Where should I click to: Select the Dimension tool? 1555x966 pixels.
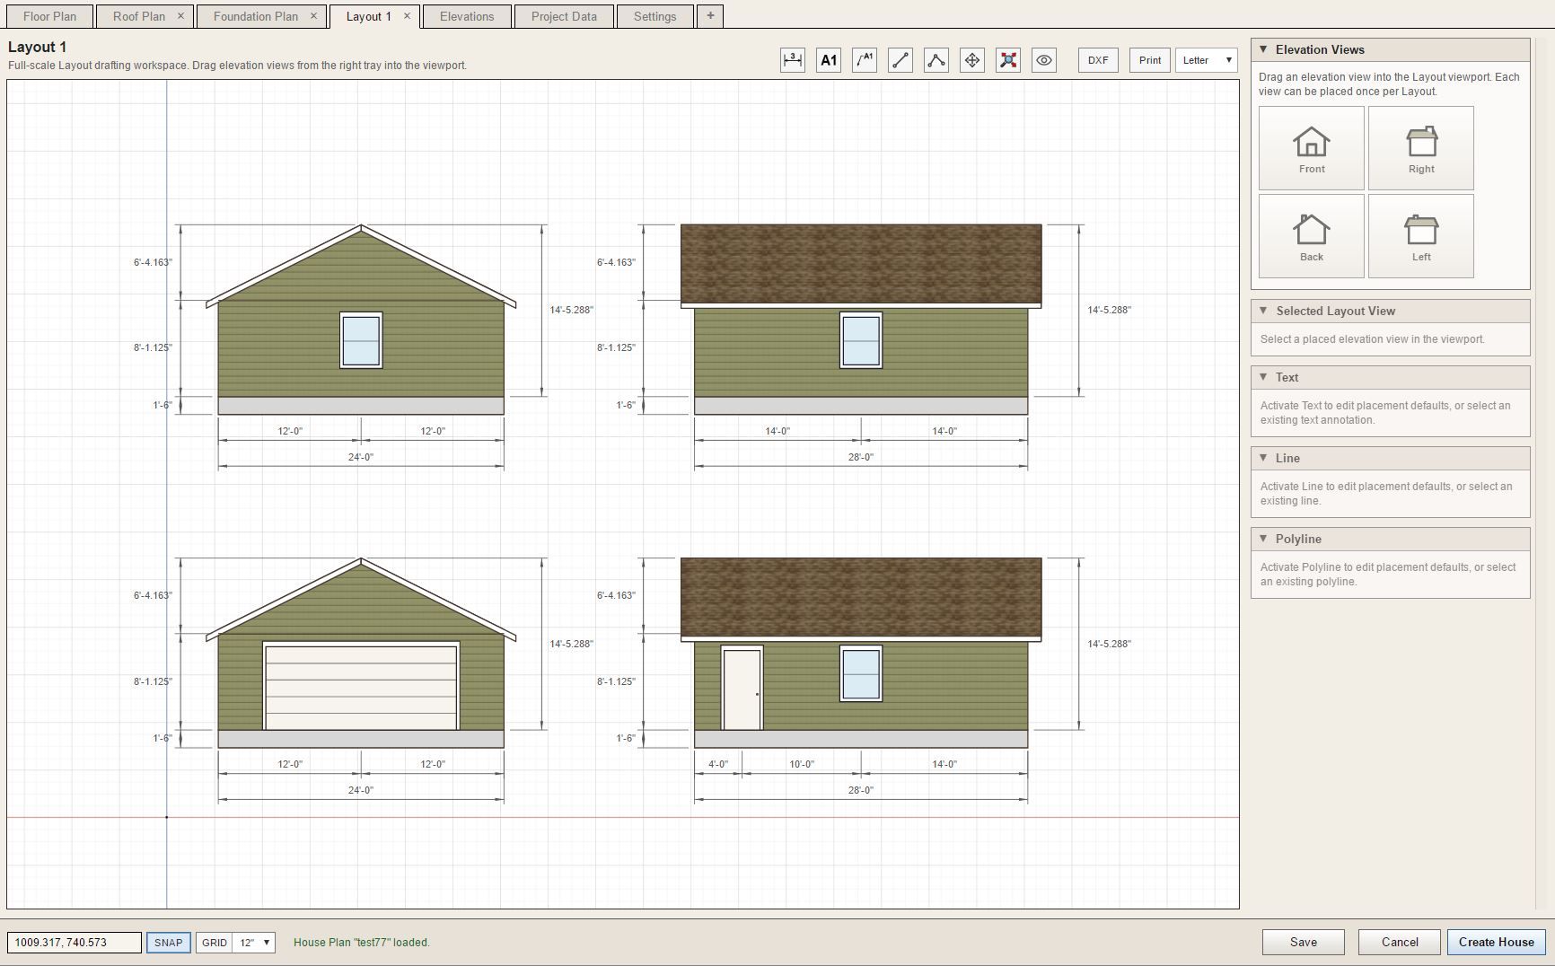pos(793,60)
